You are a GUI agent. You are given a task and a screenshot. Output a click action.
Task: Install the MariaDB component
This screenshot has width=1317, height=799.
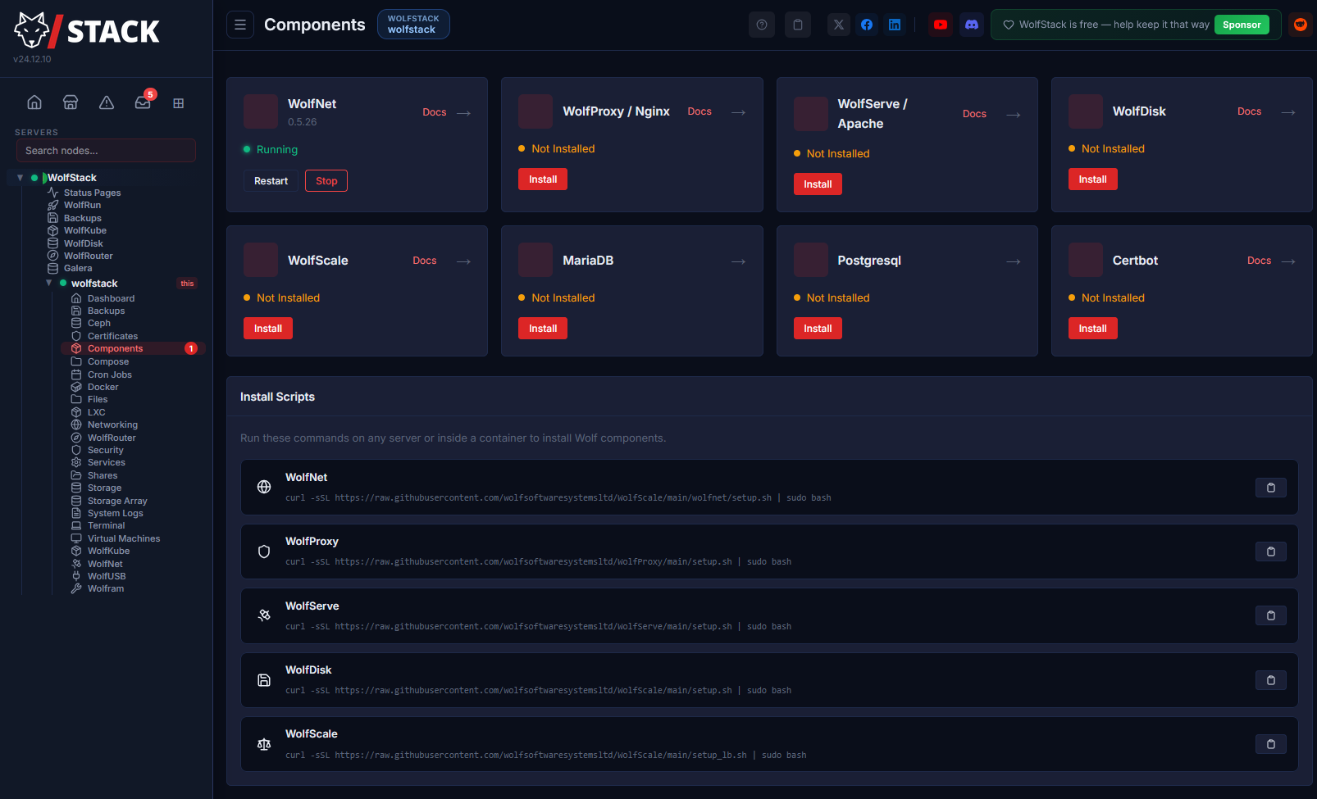coord(543,329)
